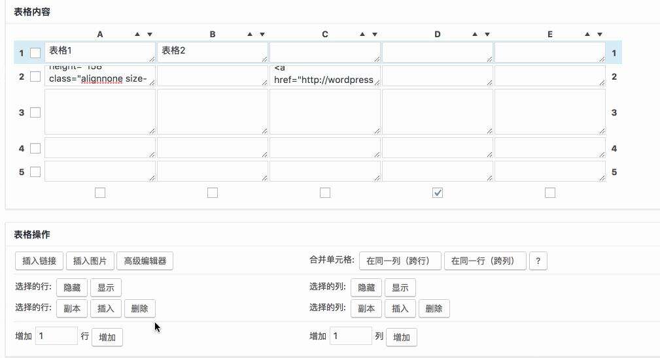
Task: Sort column D ascending with up arrow
Action: 475,34
